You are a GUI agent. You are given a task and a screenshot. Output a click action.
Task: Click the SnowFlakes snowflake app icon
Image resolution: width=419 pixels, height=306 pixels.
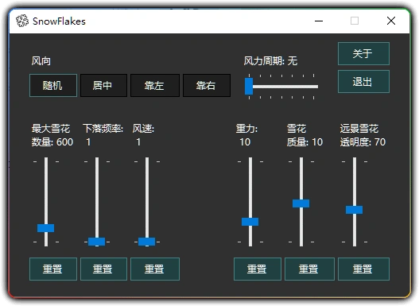(22, 21)
